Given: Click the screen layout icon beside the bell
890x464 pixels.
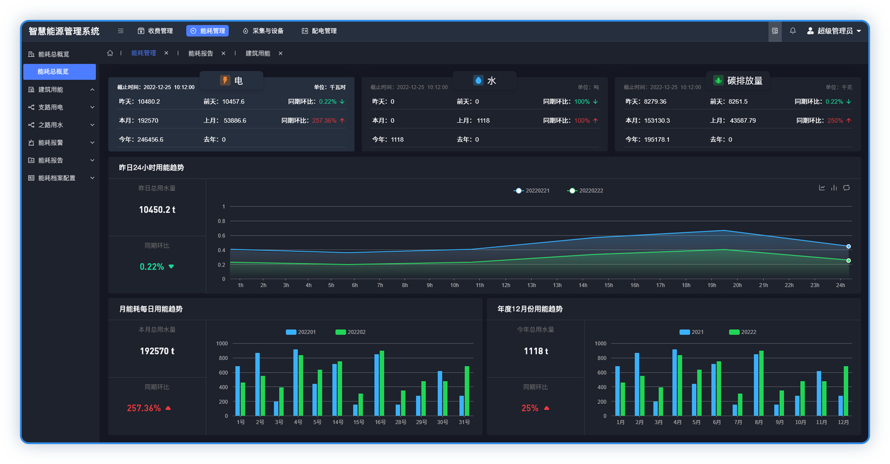Looking at the screenshot, I should click(775, 31).
